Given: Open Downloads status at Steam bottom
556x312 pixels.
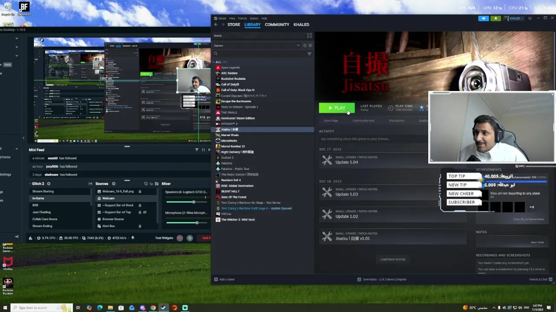Looking at the screenshot, I should (382, 279).
